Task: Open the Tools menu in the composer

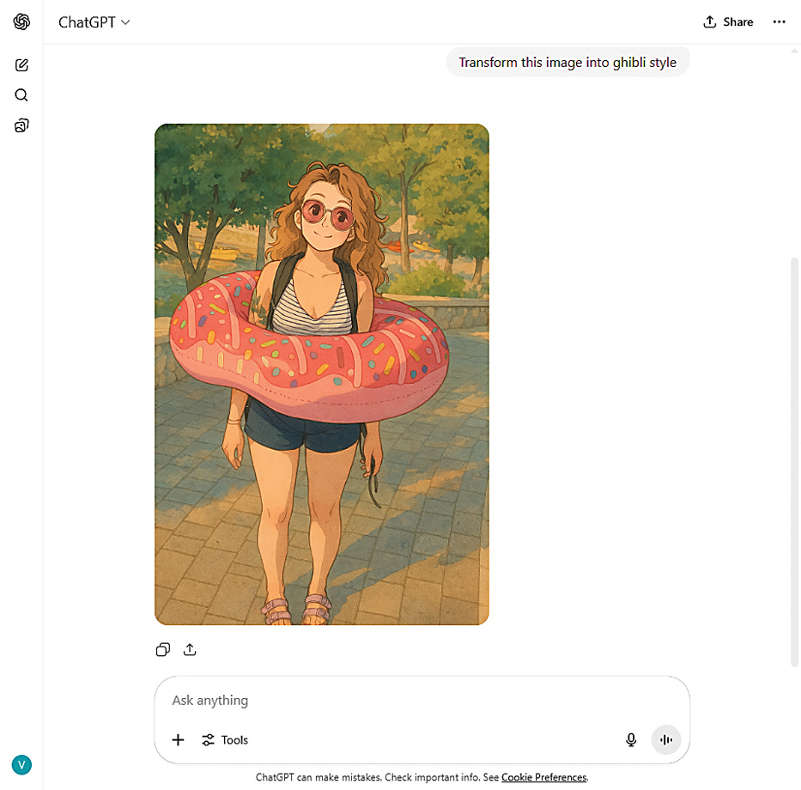Action: 225,740
